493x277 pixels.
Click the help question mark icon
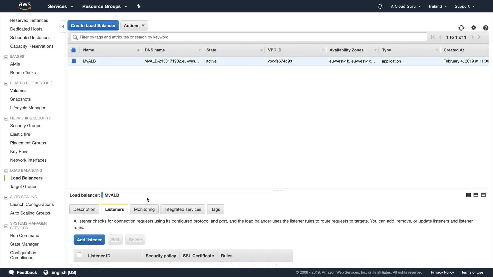[x=486, y=28]
